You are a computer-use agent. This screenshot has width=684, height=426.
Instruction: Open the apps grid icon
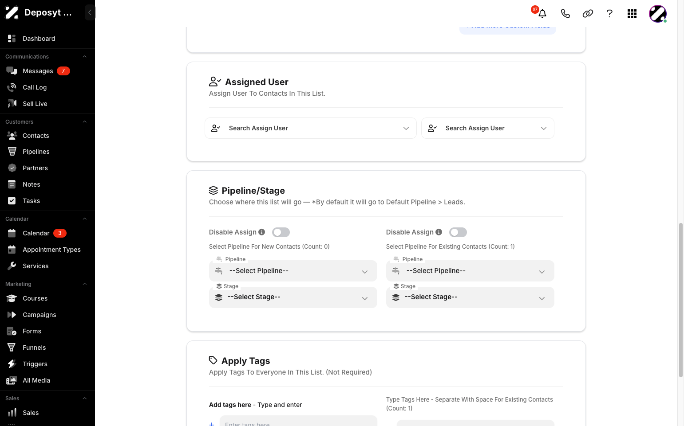tap(632, 14)
